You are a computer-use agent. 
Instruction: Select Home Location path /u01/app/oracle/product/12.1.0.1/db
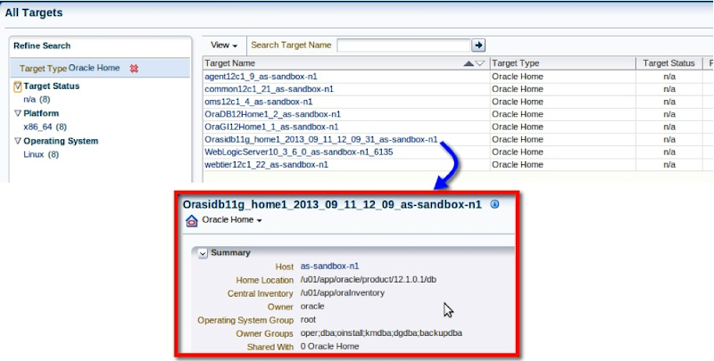369,280
